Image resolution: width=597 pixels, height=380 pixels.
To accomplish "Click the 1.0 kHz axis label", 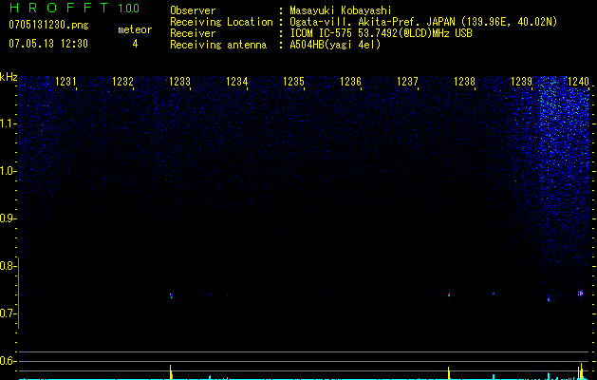I will point(7,171).
